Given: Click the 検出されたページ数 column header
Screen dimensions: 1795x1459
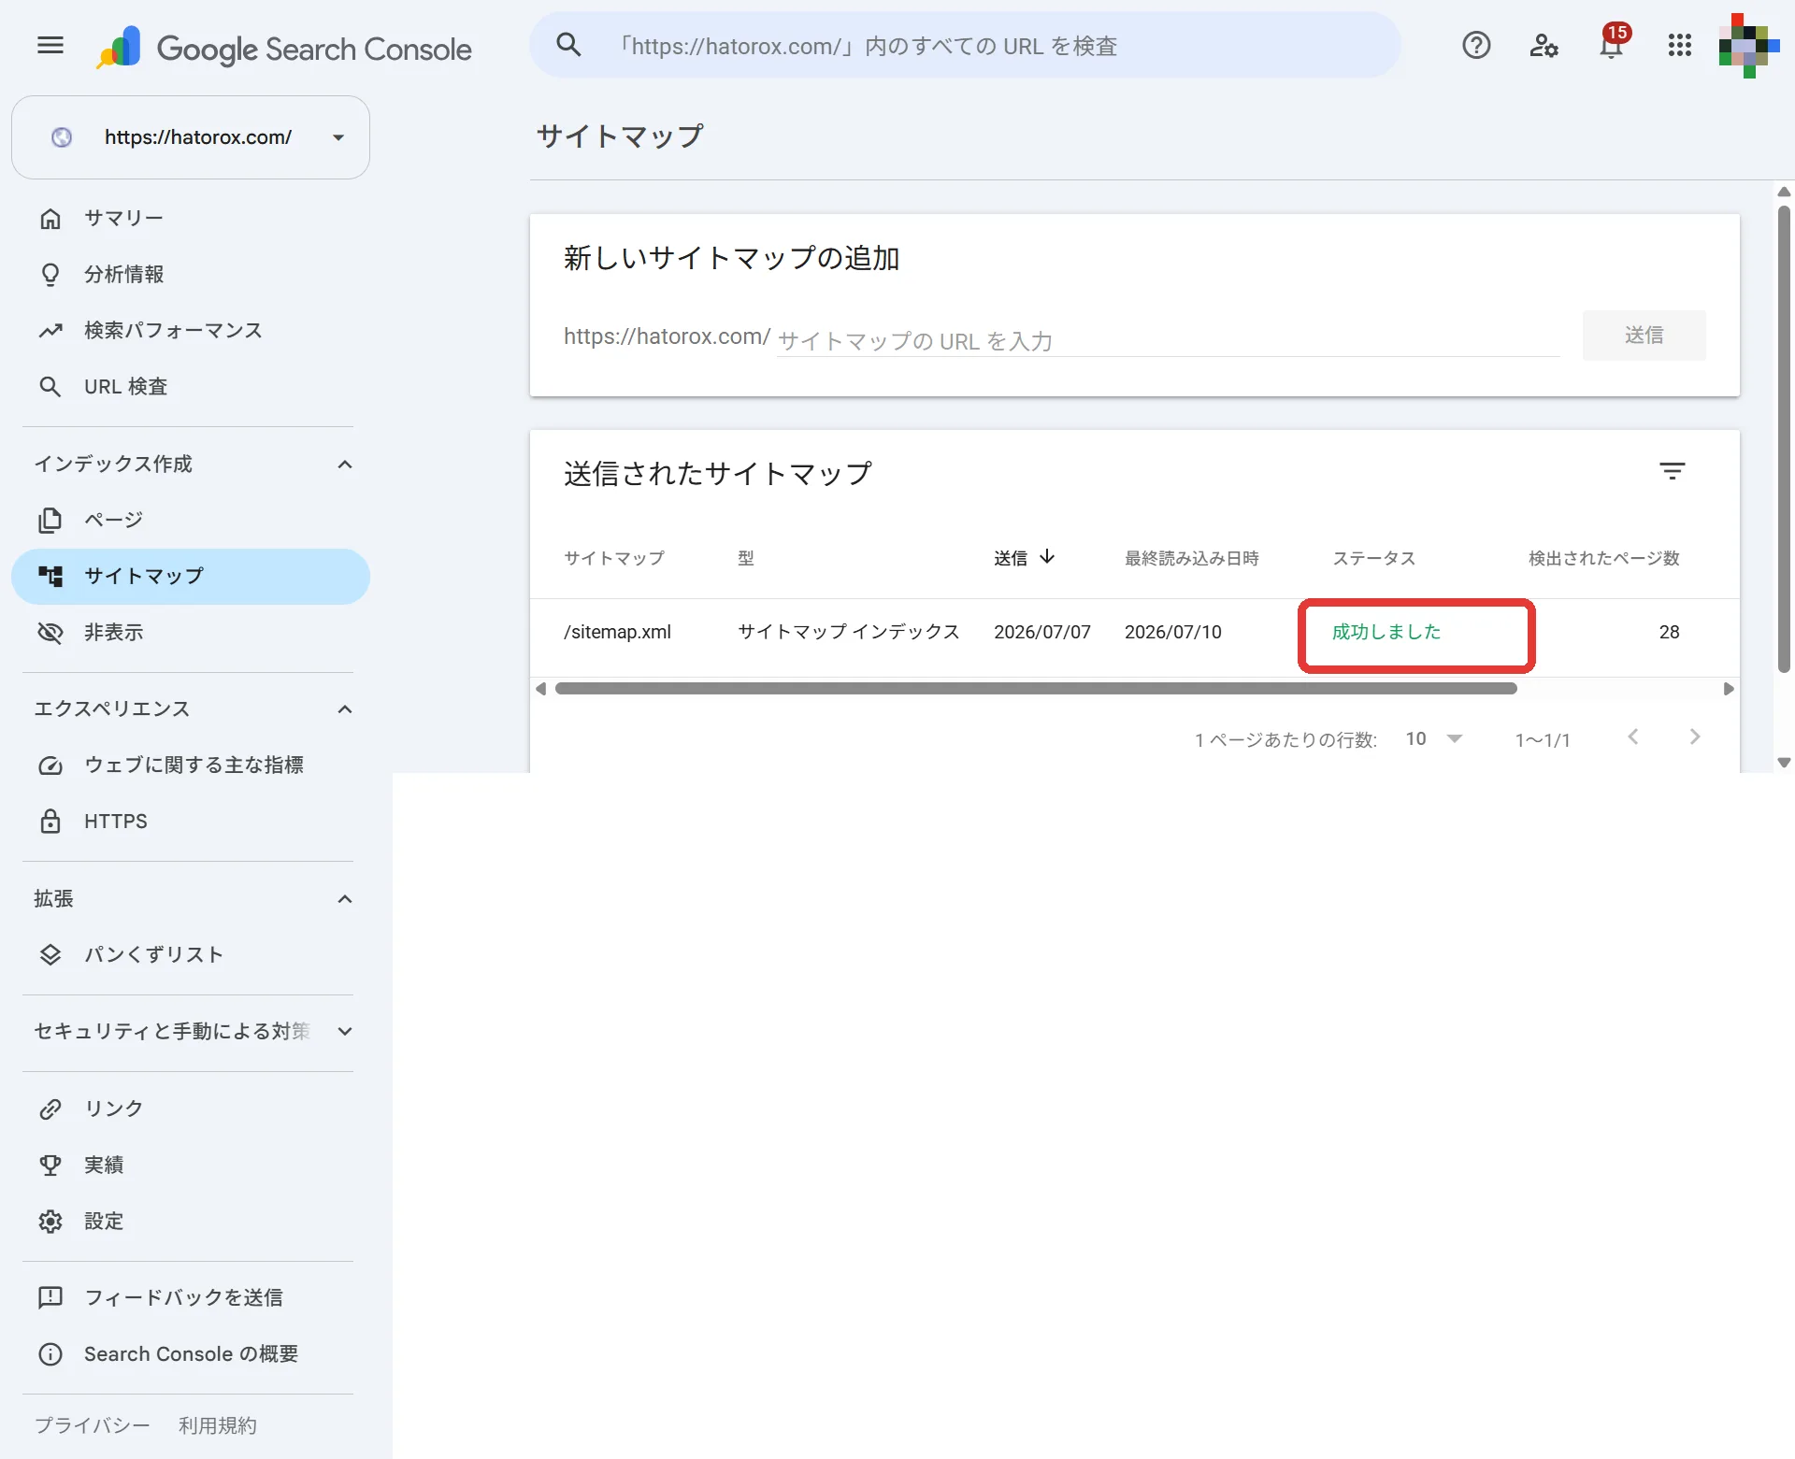Looking at the screenshot, I should [1603, 558].
